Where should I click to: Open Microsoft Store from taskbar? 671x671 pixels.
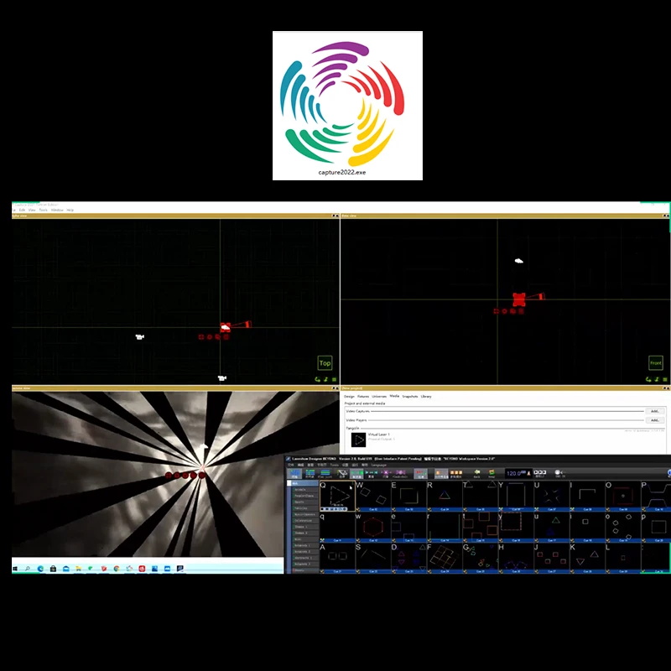(x=53, y=569)
